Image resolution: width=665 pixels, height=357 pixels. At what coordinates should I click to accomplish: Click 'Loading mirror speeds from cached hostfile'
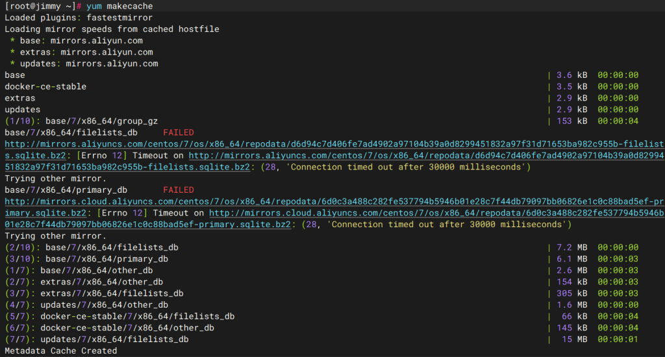click(x=112, y=29)
